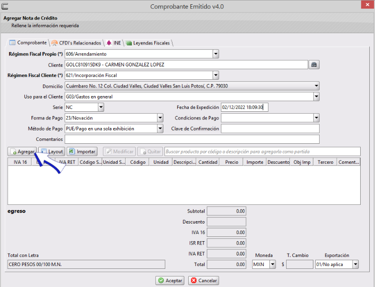Screen dimensions: 375x287
Task: Click the Total con Letra field
Action: pos(86,264)
